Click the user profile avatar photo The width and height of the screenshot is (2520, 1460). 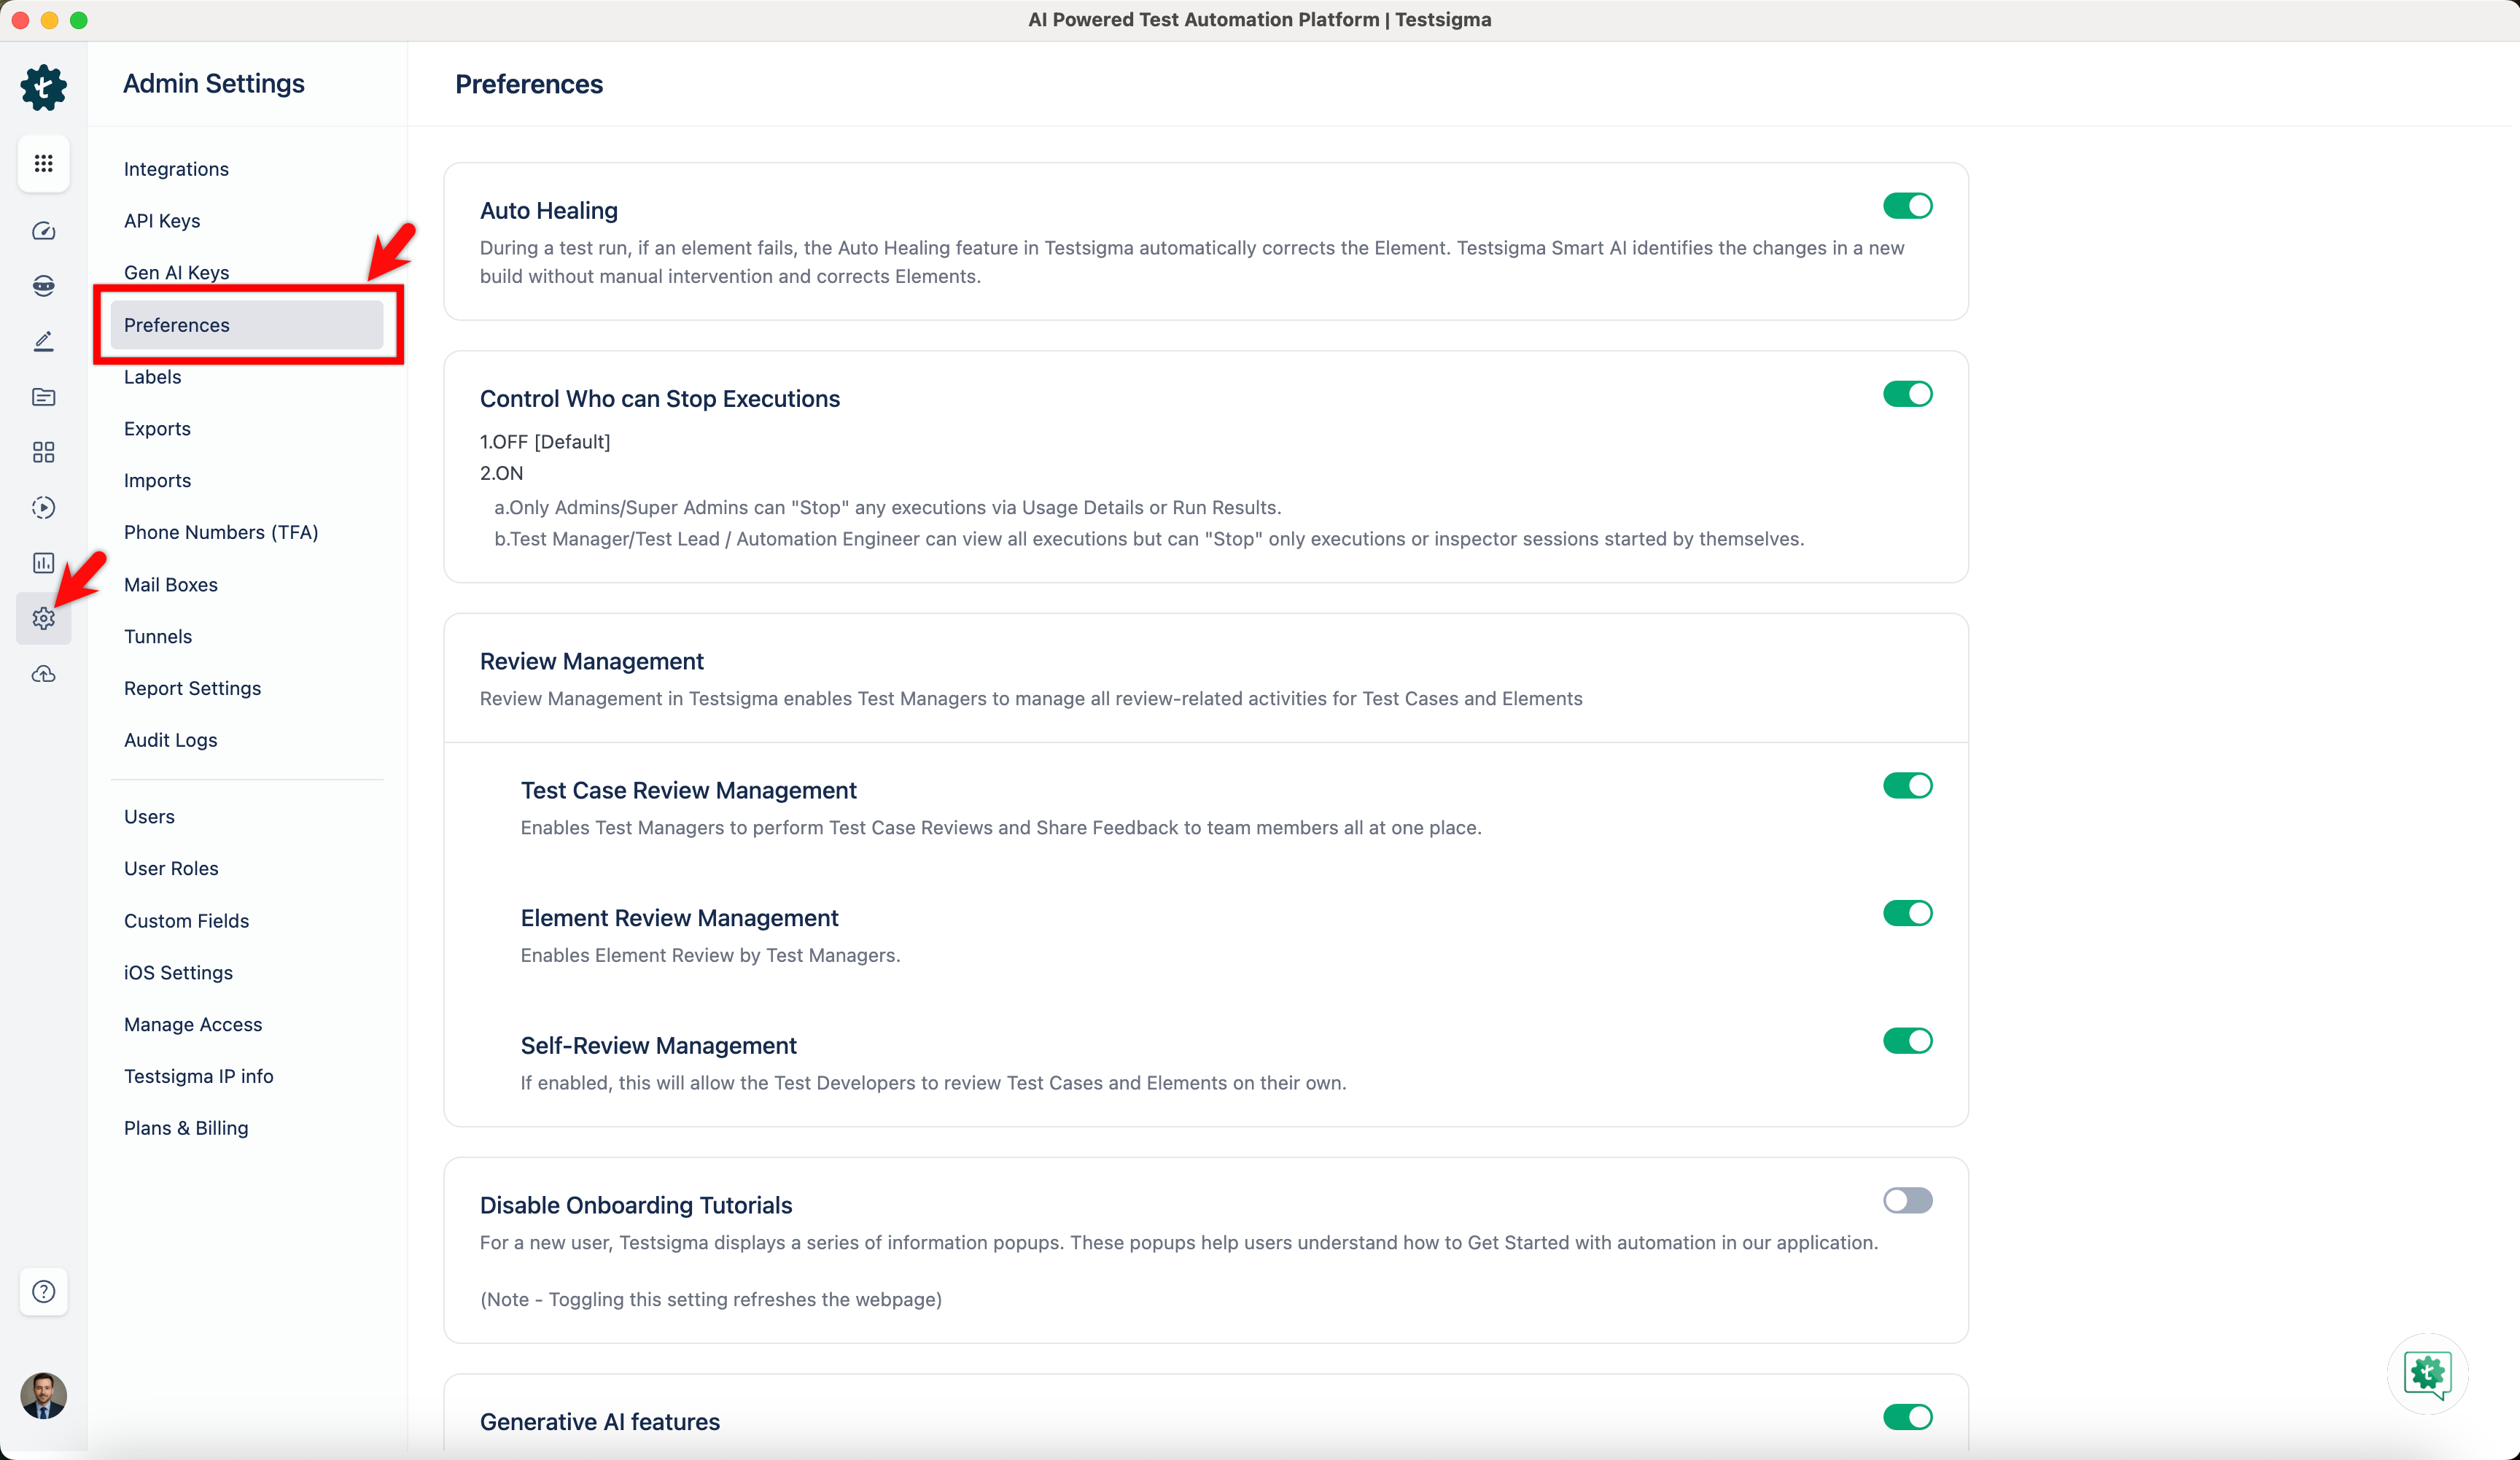(43, 1396)
